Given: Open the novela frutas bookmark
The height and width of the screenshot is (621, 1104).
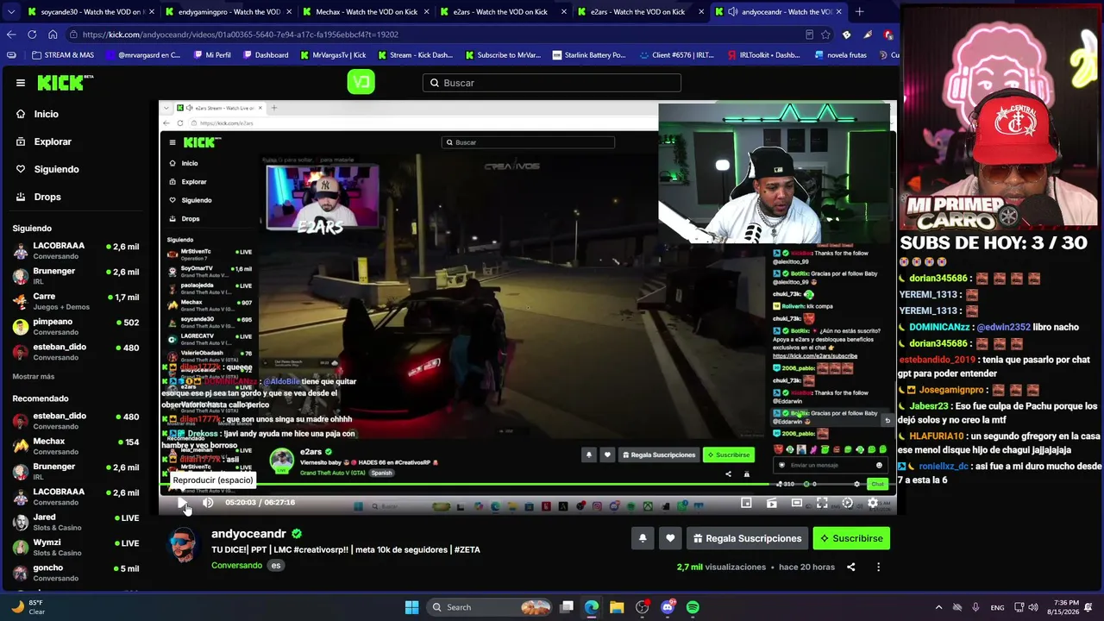Looking at the screenshot, I should tap(839, 55).
